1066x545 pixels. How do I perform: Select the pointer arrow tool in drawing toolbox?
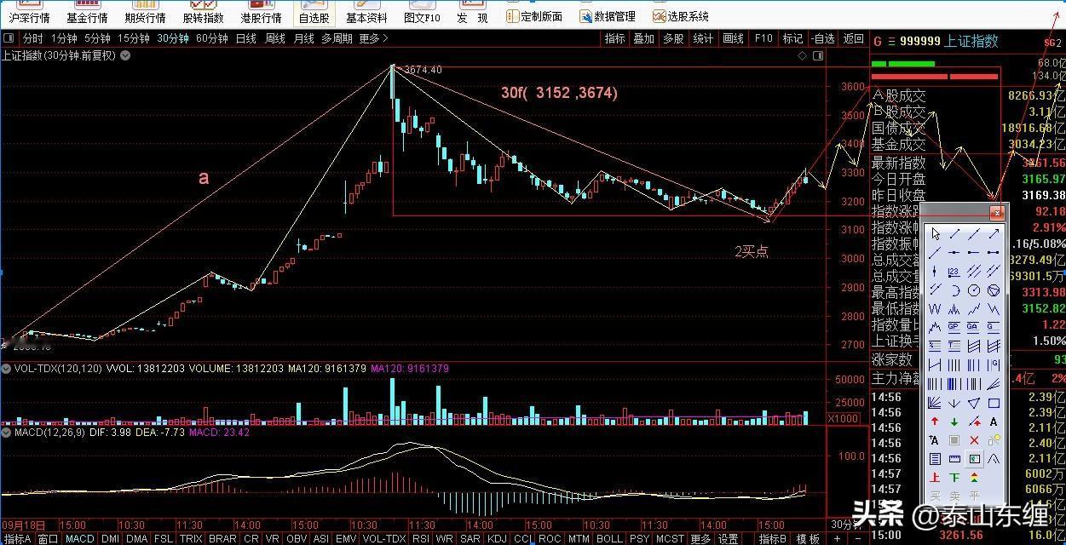point(936,234)
